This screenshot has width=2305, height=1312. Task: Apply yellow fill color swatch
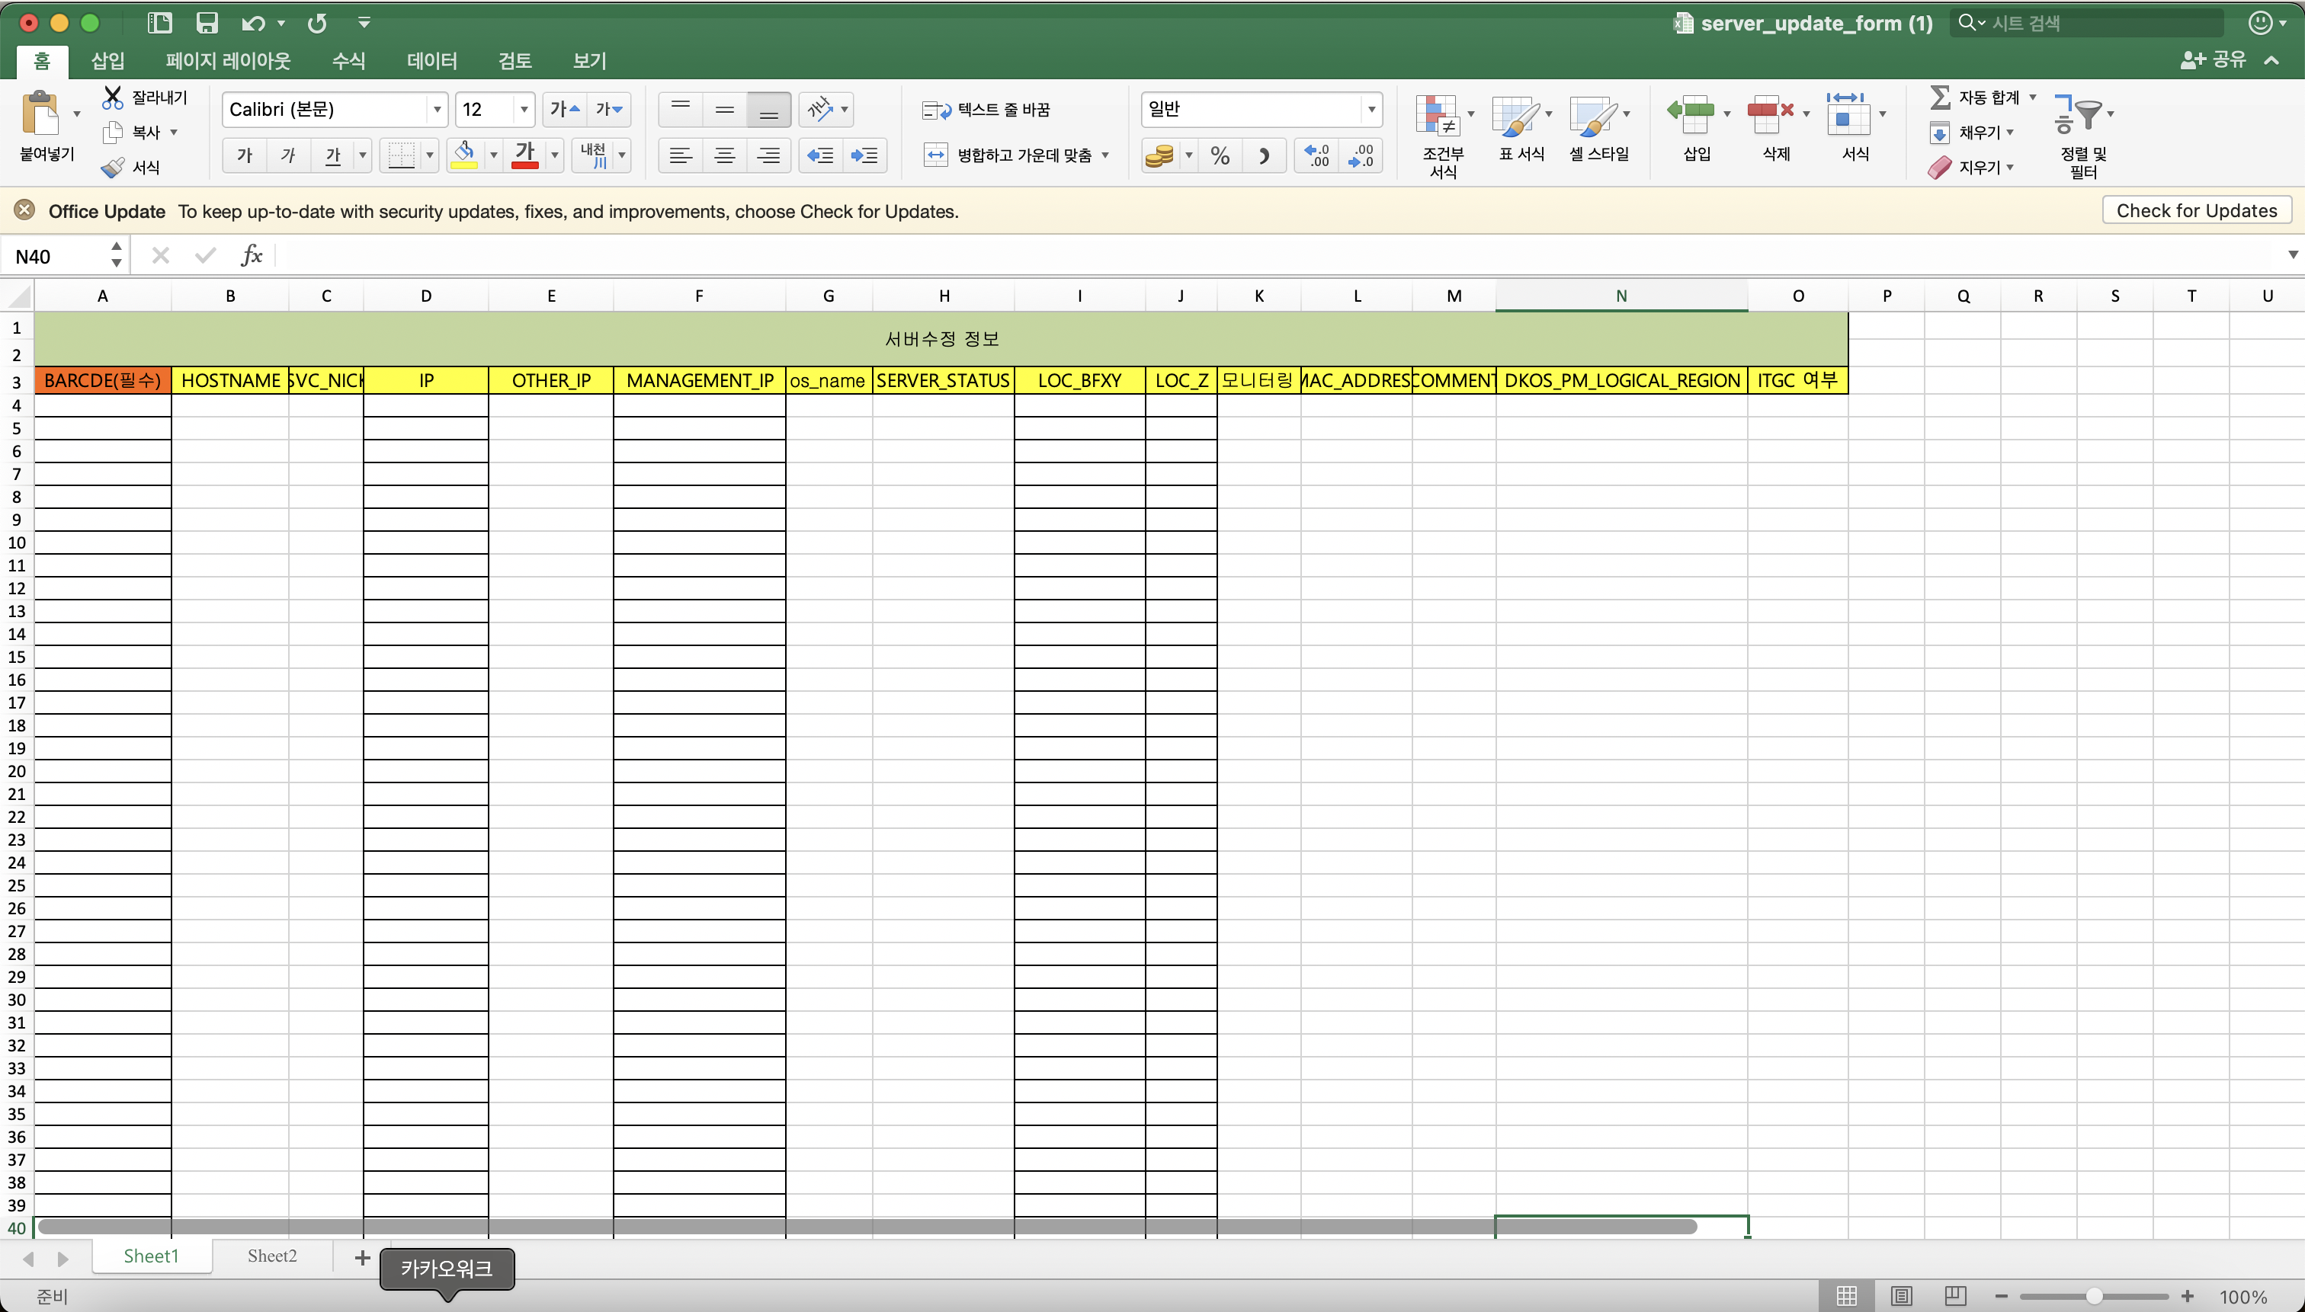[x=464, y=155]
